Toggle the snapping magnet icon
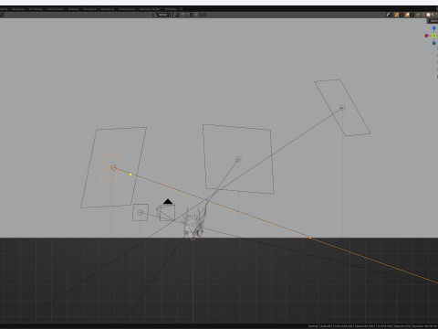438x329 pixels. point(183,15)
